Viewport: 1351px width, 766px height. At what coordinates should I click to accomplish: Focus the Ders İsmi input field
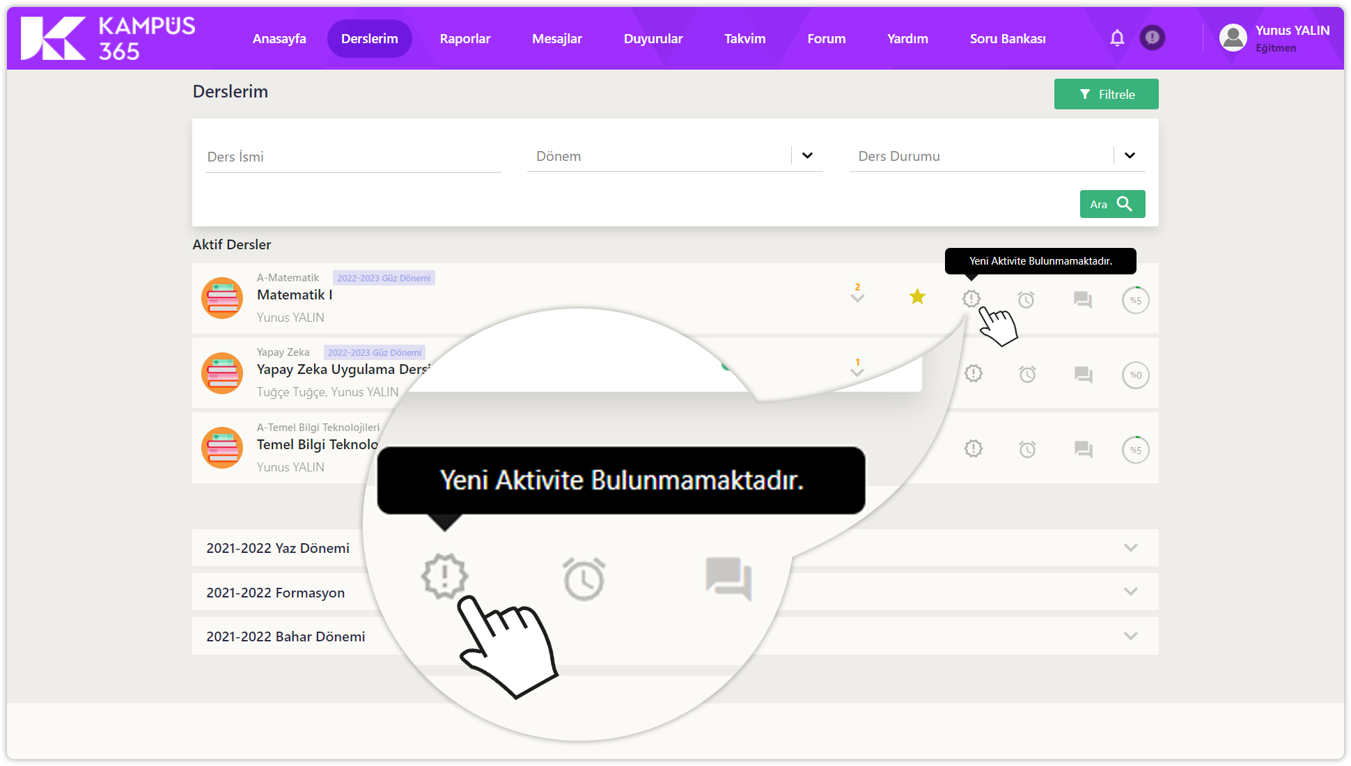click(353, 157)
